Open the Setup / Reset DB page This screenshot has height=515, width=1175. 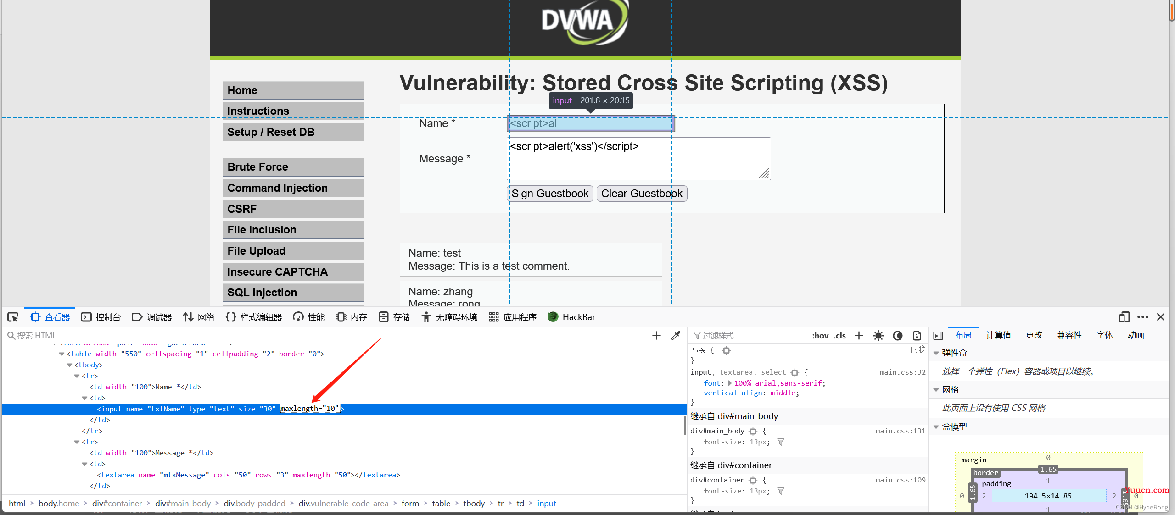click(293, 132)
